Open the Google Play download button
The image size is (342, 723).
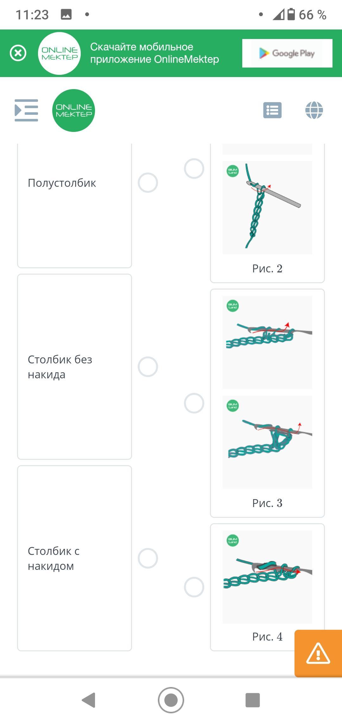tap(287, 53)
